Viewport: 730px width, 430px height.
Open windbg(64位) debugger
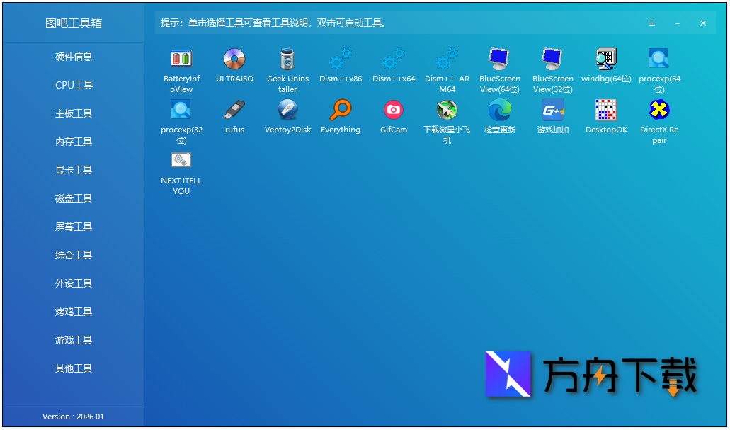tap(605, 67)
